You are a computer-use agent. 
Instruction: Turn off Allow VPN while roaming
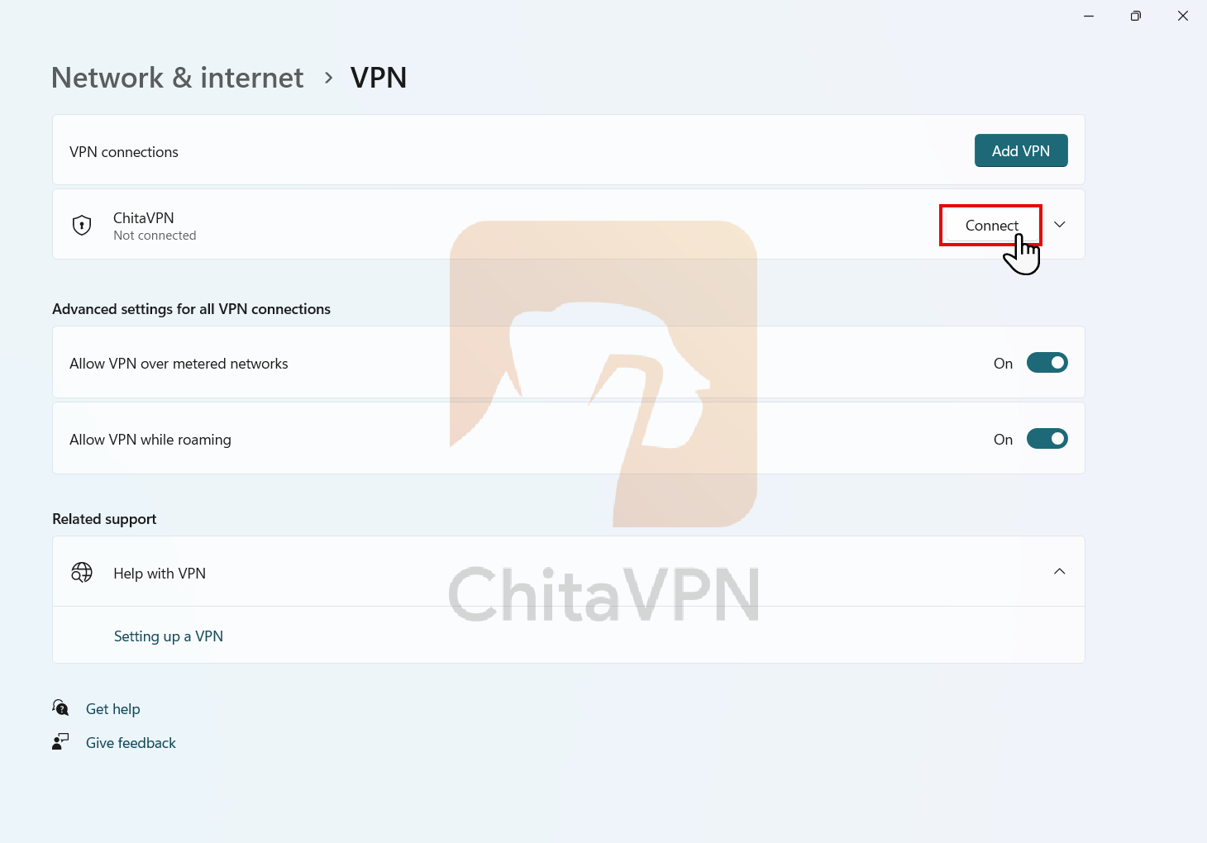pyautogui.click(x=1047, y=439)
